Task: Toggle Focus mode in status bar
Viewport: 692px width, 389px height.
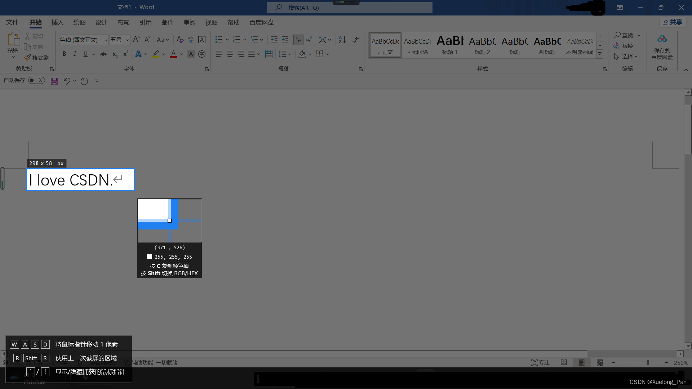Action: pyautogui.click(x=540, y=363)
